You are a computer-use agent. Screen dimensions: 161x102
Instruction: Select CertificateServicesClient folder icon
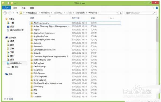(x=32, y=50)
